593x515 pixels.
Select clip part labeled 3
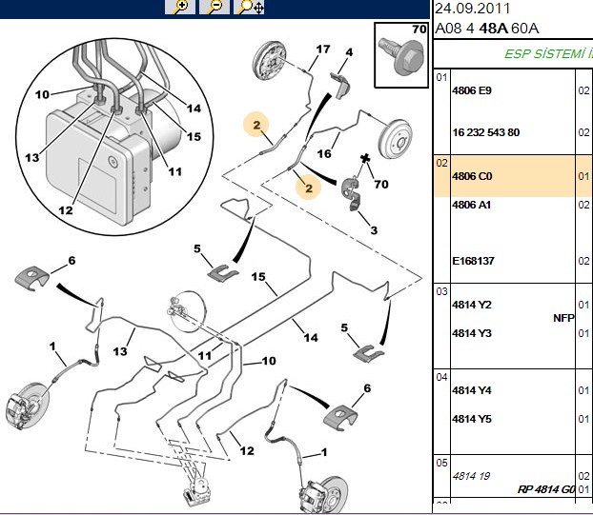point(352,194)
